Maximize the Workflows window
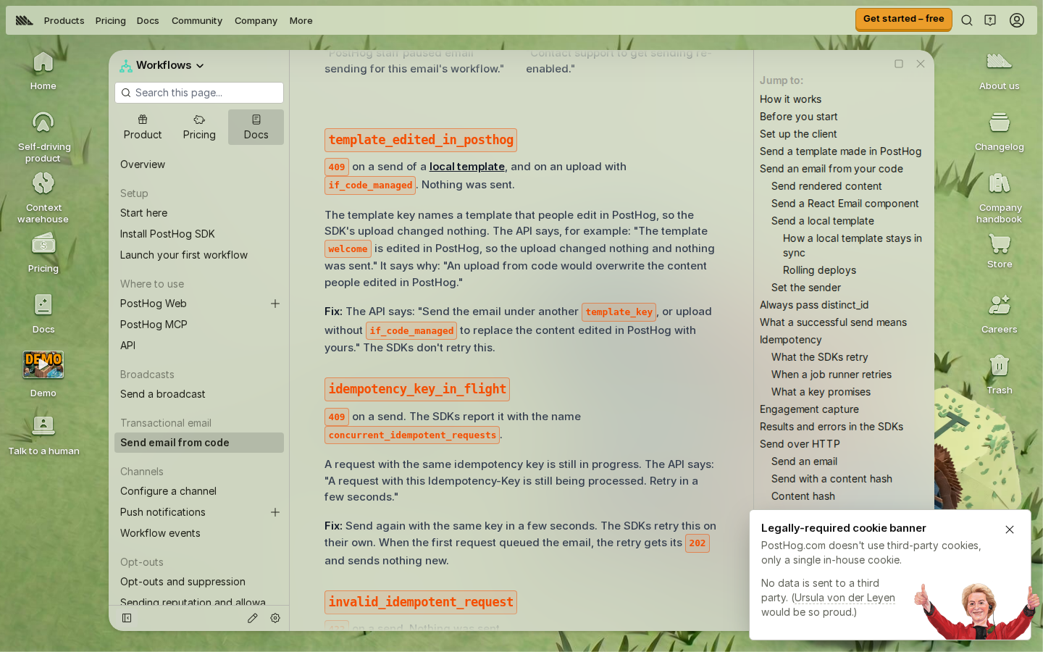Viewport: 1043px width, 652px height. coord(899,64)
